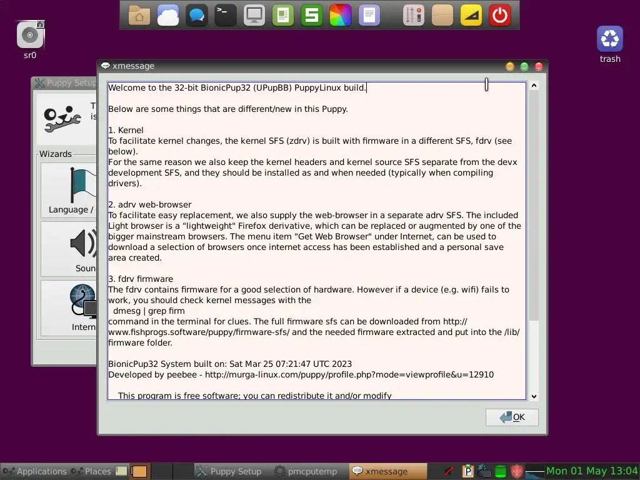Open the Applications menu in the taskbar
The image size is (640, 480).
34,471
